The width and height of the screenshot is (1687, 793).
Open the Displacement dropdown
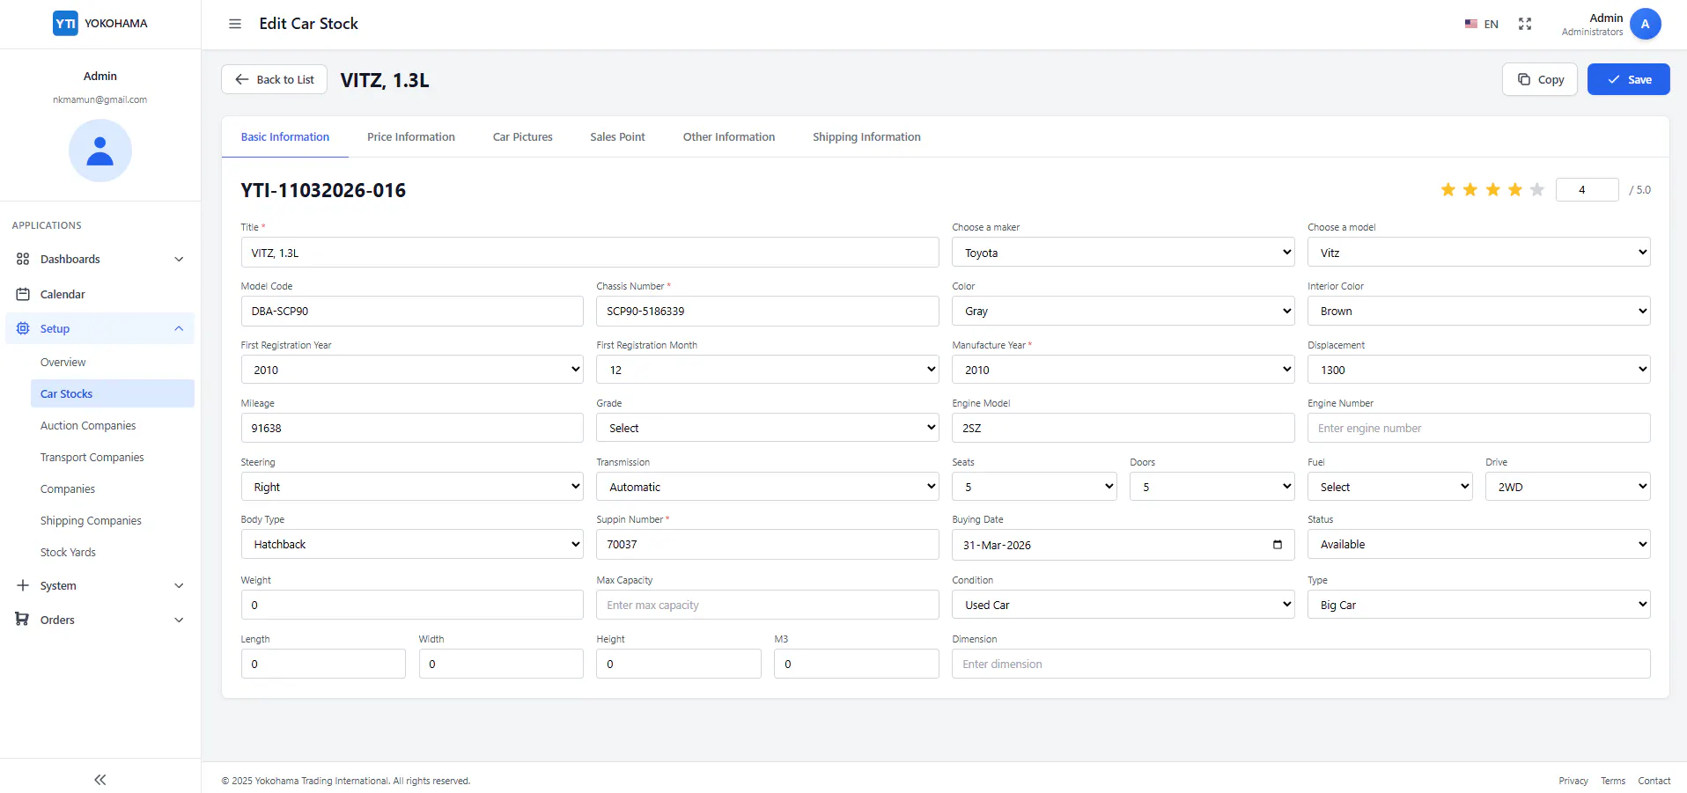point(1478,370)
